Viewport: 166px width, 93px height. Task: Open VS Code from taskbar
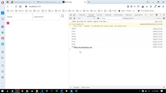[x=42, y=91]
